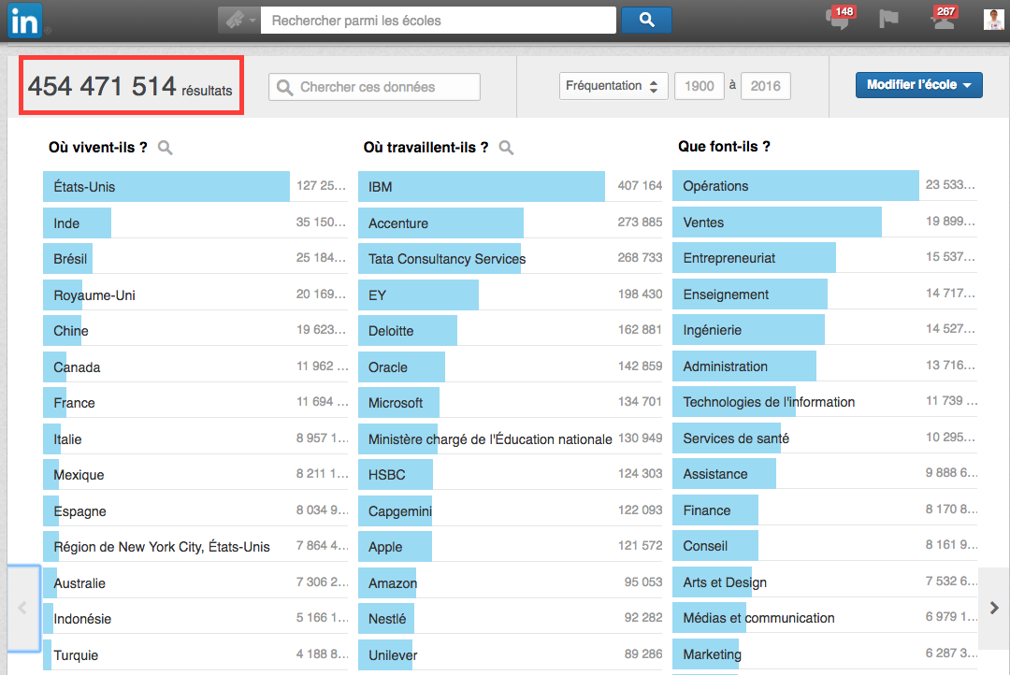Focus the Rechercher parmi les écoles field

pos(438,21)
